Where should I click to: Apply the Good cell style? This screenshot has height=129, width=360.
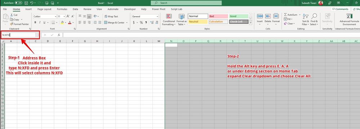tap(239, 16)
